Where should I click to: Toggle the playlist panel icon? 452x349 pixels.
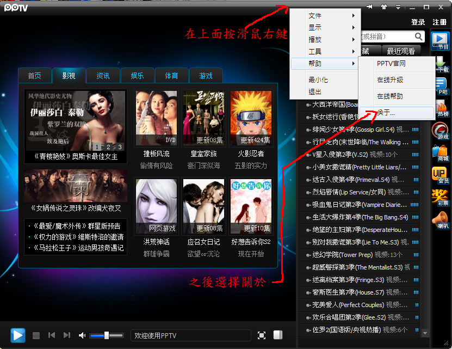[x=278, y=335]
